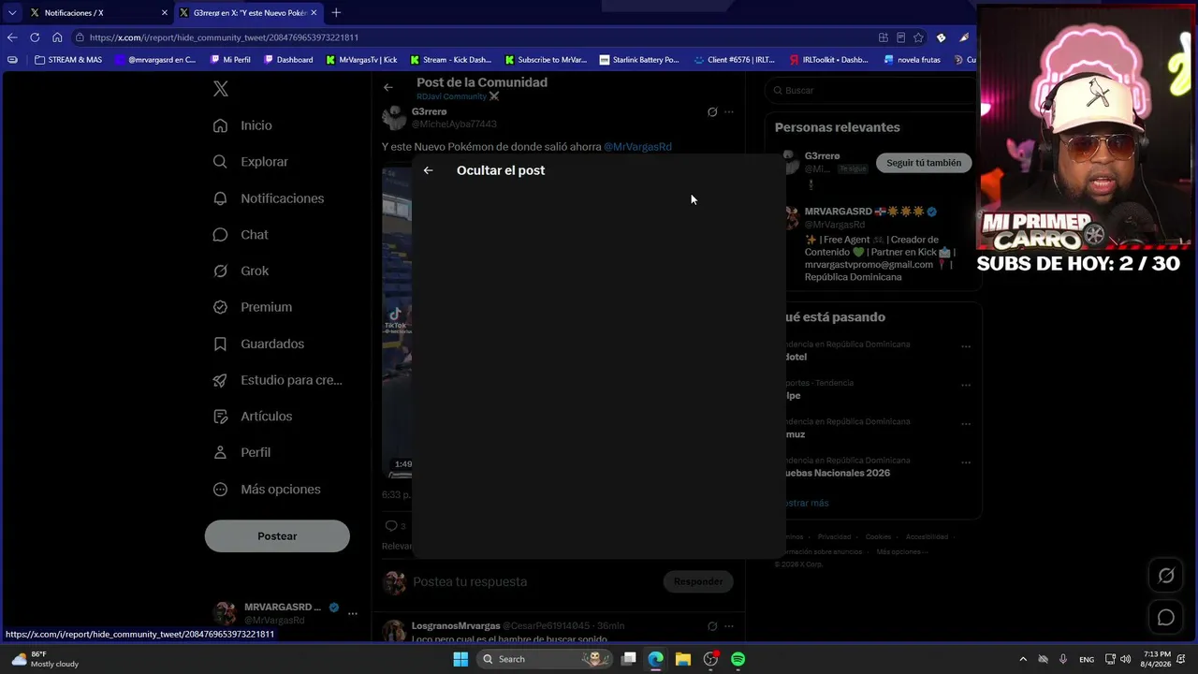Open Spotify from the taskbar
Screen dimensions: 1198x674
738,659
